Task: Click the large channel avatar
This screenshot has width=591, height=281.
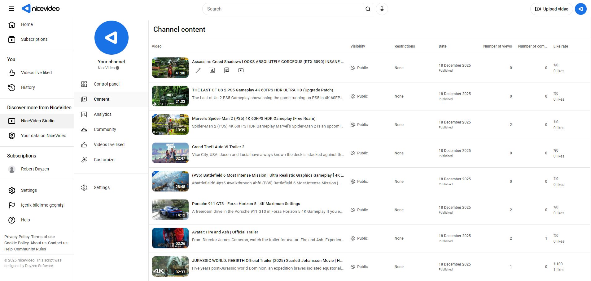Action: [x=112, y=38]
